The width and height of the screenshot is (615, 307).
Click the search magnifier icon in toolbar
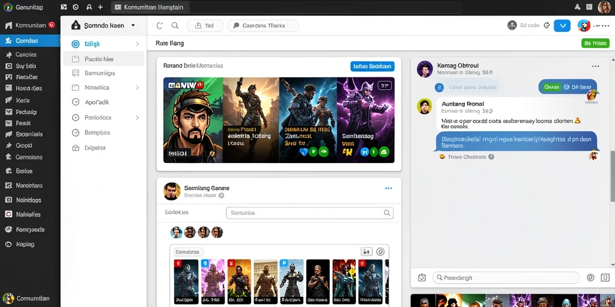tap(175, 26)
